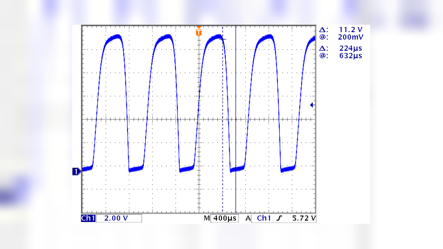
Task: Click the A trigger label
Action: point(248,218)
